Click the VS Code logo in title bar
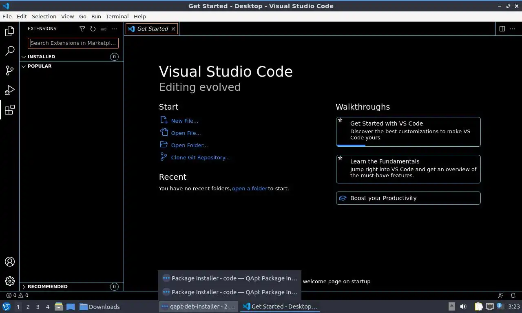This screenshot has height=313, width=522. (6, 6)
